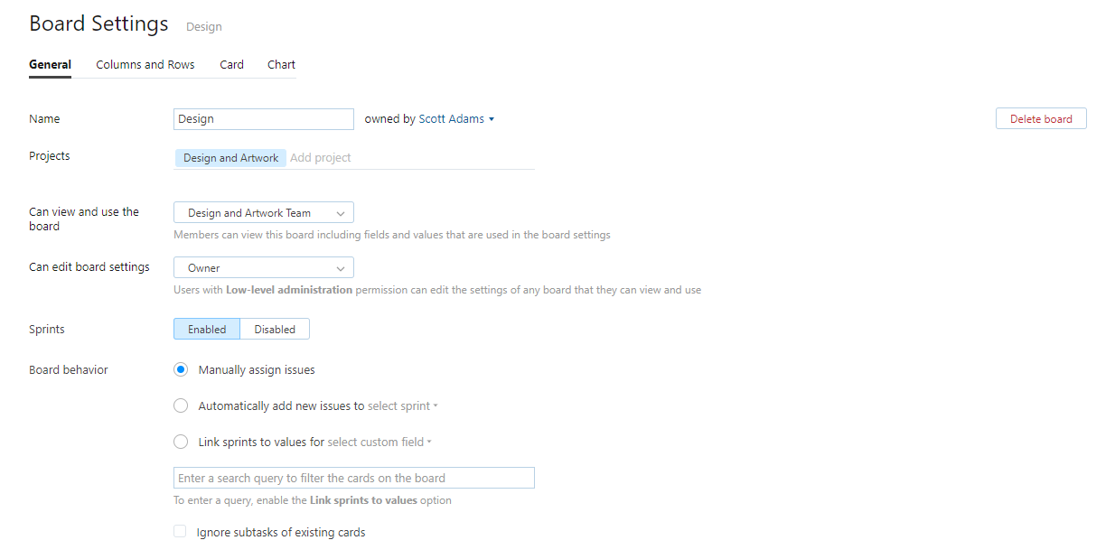Select Link sprints to values radio button
This screenshot has width=1115, height=559.
(x=181, y=443)
